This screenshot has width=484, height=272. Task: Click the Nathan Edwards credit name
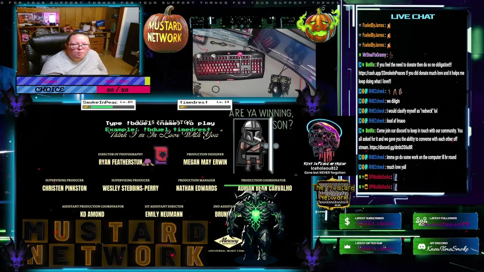(196, 188)
